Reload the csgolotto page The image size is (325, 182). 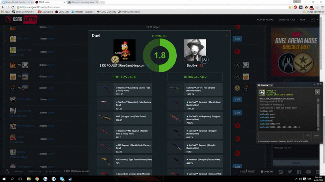pos(13,7)
